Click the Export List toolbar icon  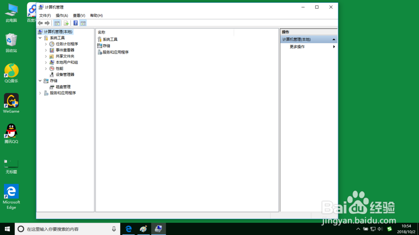(66, 23)
